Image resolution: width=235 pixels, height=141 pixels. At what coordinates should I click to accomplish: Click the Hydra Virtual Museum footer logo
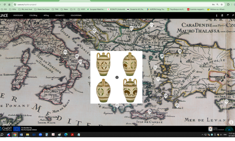click(x=216, y=129)
